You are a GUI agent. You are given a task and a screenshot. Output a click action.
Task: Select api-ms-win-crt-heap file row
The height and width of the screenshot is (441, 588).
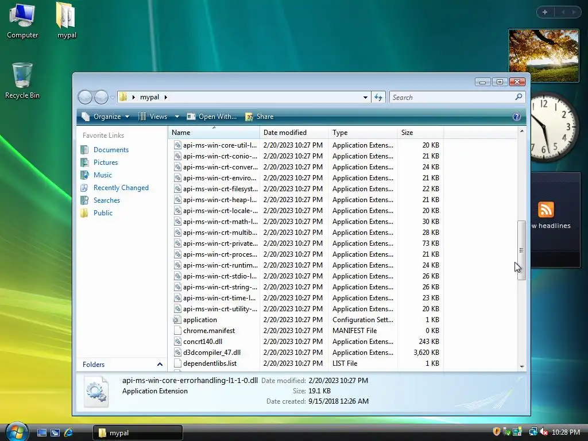click(x=307, y=200)
